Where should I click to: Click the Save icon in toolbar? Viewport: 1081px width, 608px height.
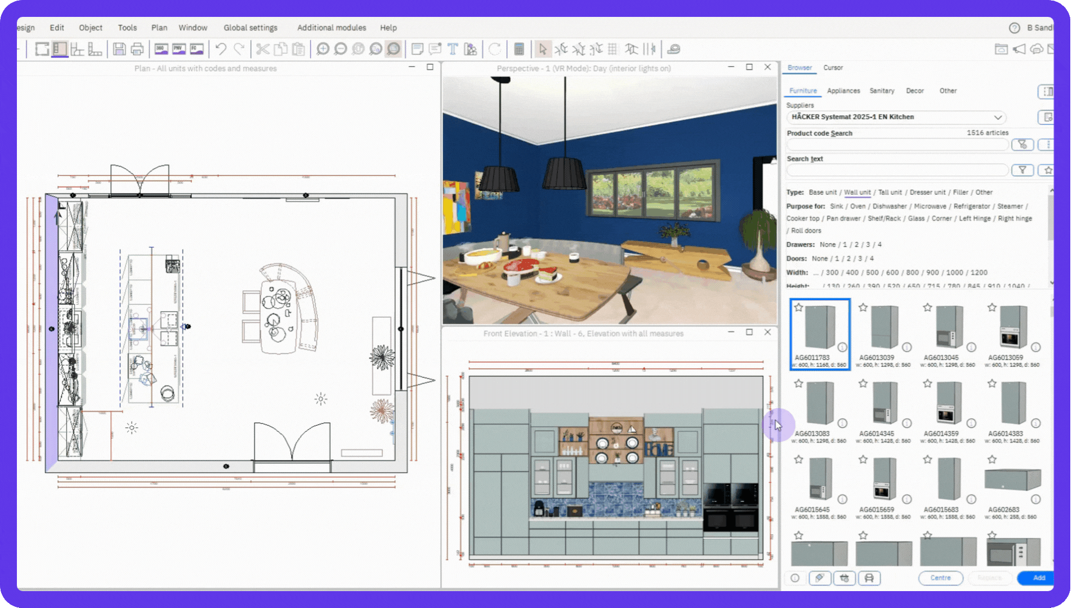119,50
